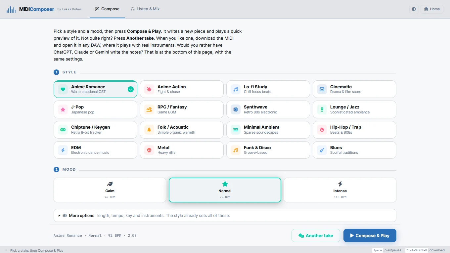Viewport: 450px width, 253px height.
Task: Pick the Funk & Disco note icon
Action: pyautogui.click(x=236, y=150)
